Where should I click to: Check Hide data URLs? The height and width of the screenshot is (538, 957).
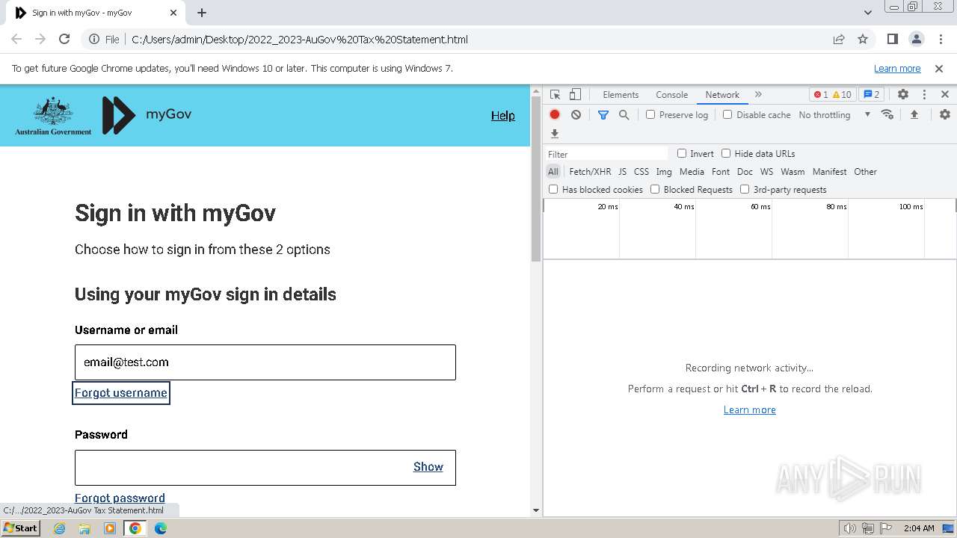(726, 153)
